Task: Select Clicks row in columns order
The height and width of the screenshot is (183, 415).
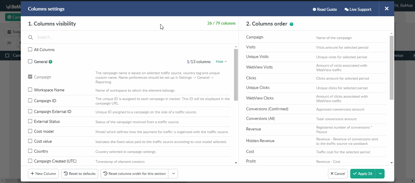Action: point(316,78)
